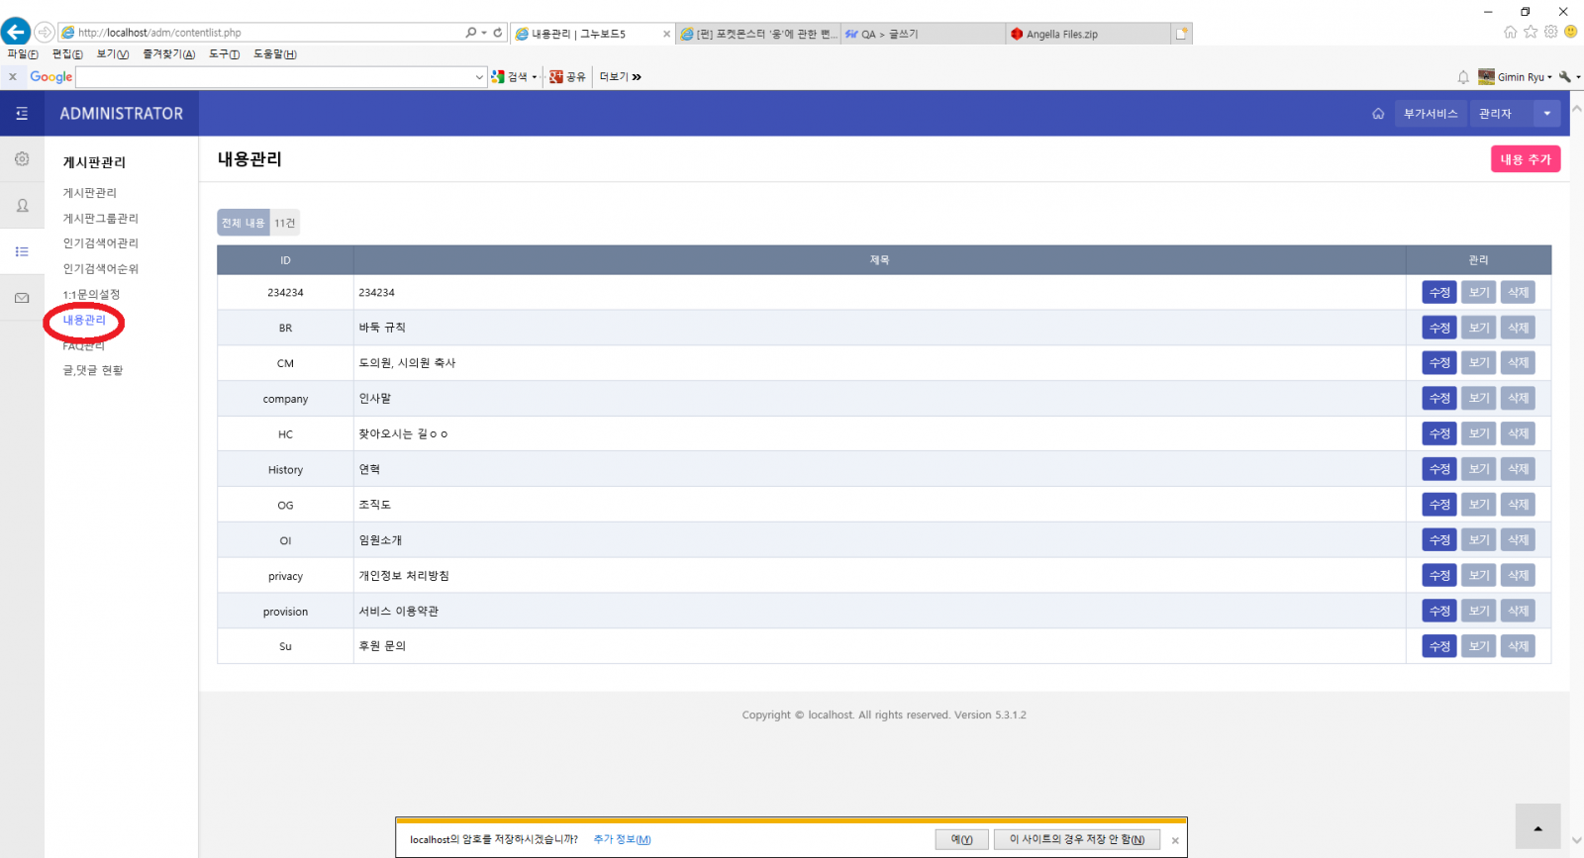The height and width of the screenshot is (858, 1584).
Task: Open the member management sidebar icon
Action: [x=22, y=206]
